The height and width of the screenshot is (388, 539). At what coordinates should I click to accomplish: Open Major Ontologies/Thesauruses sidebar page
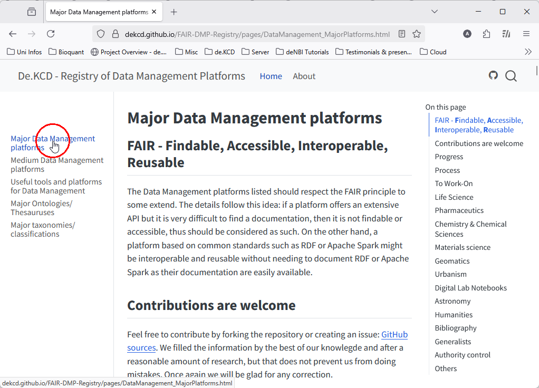[x=41, y=208]
